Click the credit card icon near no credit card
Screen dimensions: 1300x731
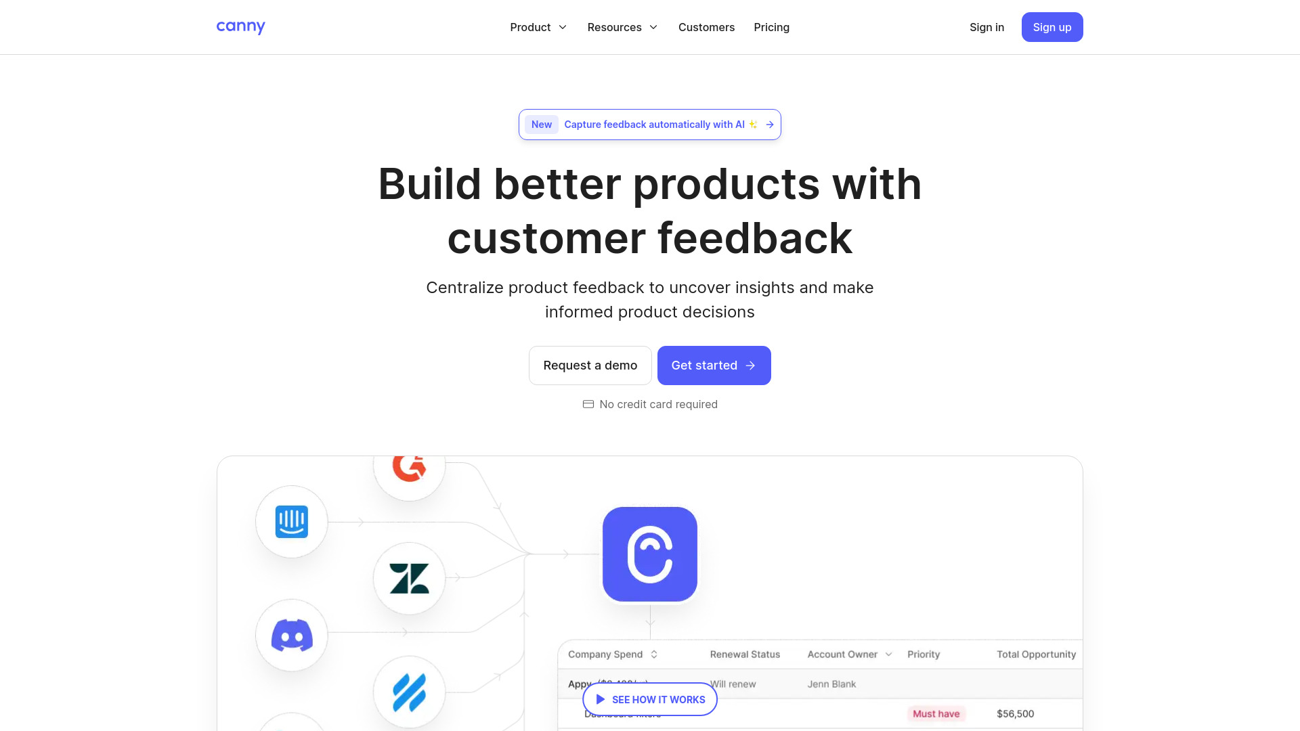pos(588,403)
